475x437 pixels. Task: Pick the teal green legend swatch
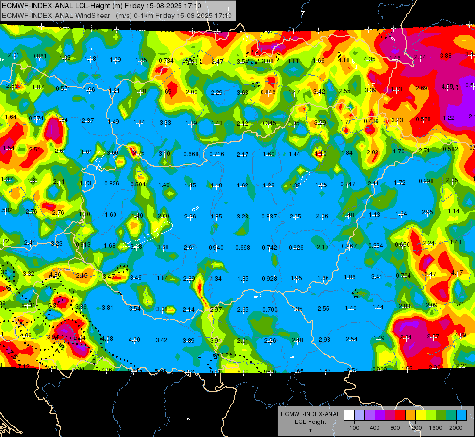pos(451,416)
